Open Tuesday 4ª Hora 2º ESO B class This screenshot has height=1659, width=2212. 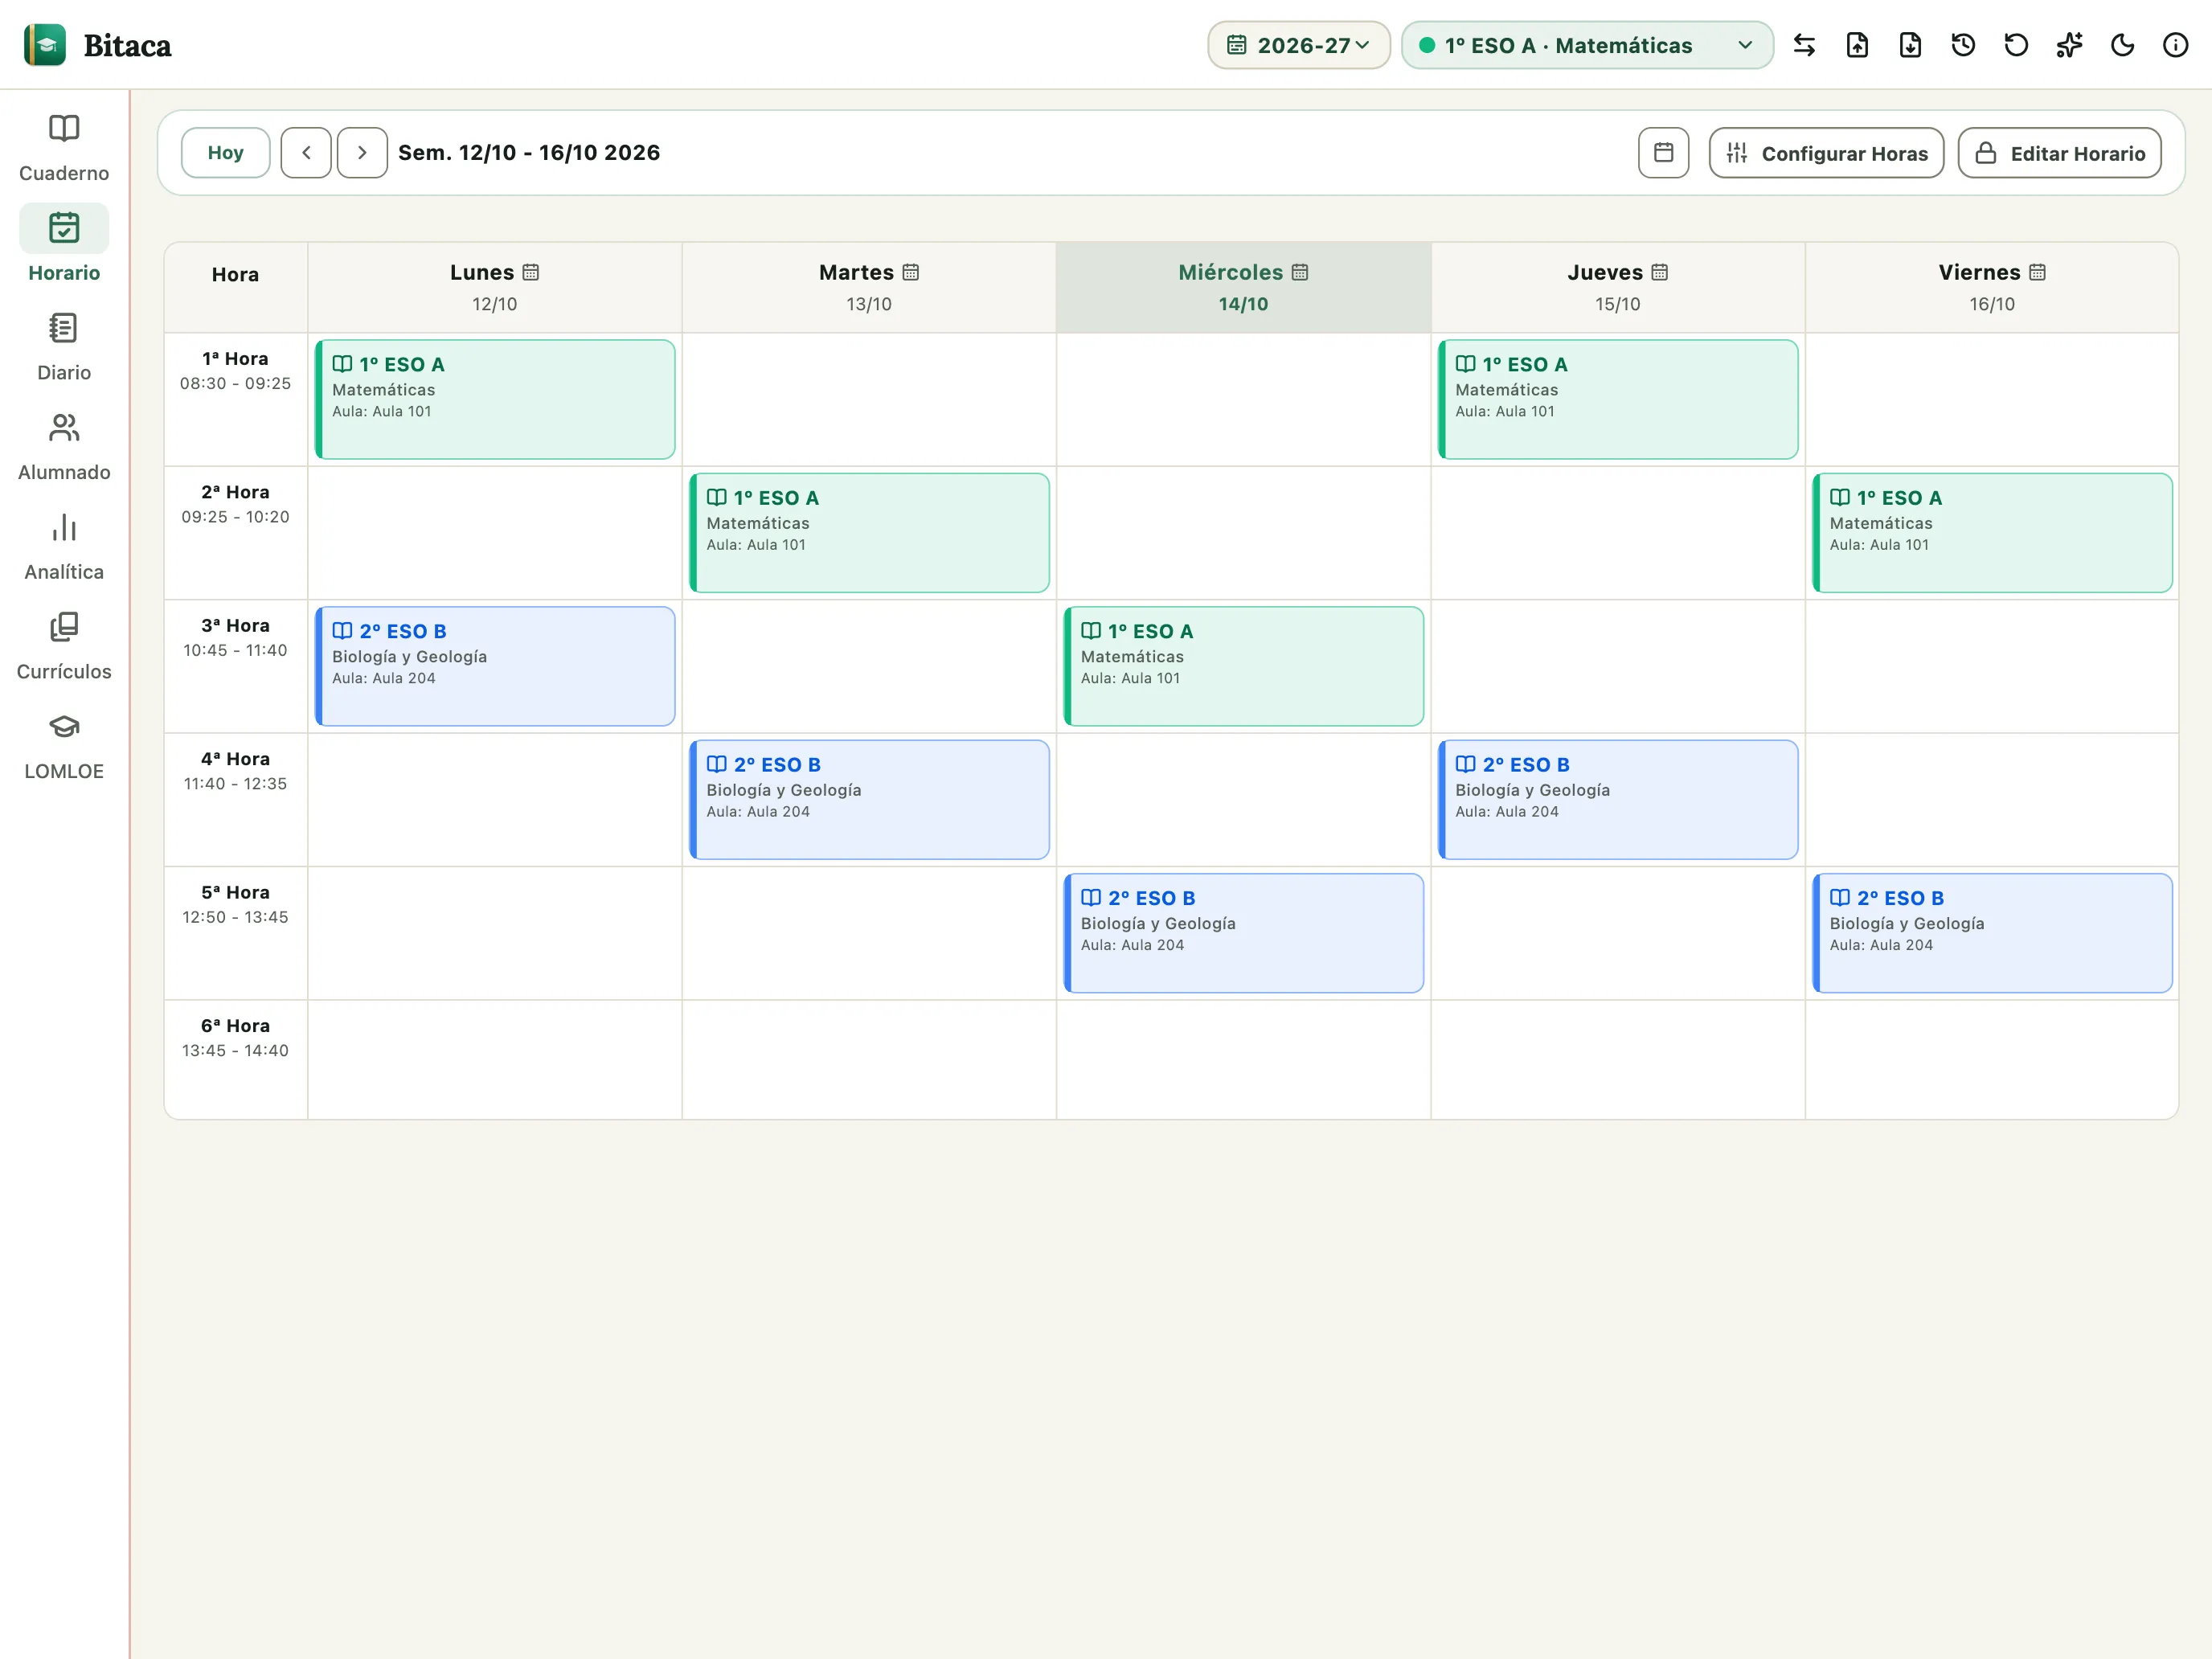coord(869,800)
